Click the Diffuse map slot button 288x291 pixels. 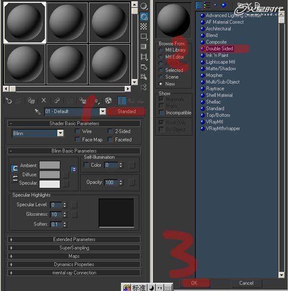point(66,175)
